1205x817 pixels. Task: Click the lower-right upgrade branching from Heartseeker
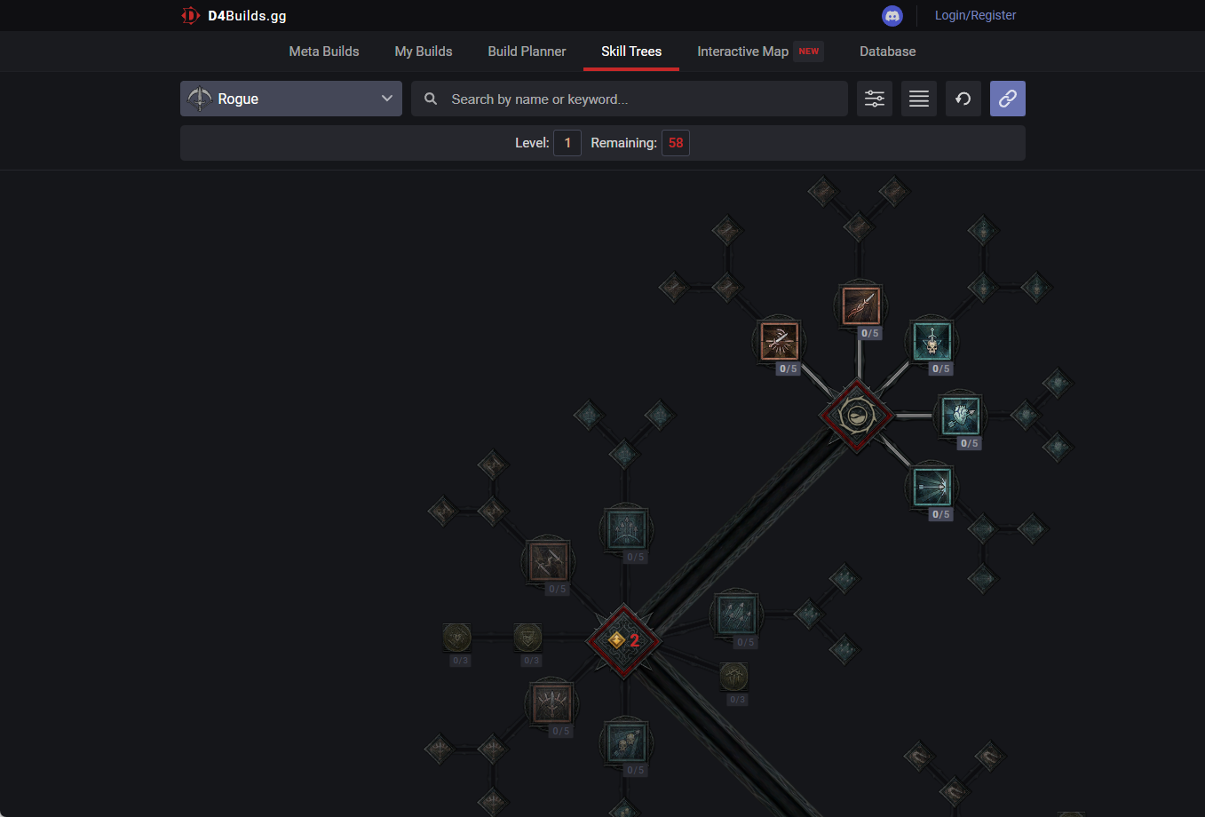(1057, 447)
